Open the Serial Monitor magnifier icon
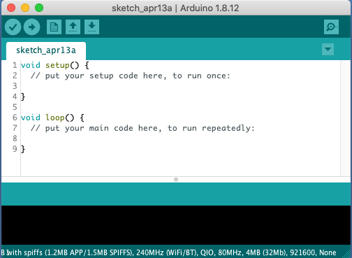The height and width of the screenshot is (258, 352). pyautogui.click(x=331, y=27)
